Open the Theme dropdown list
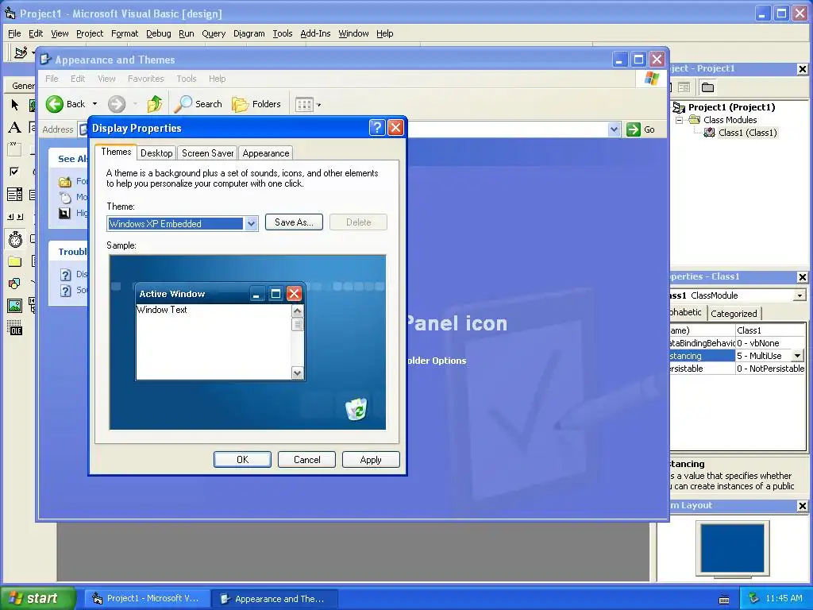Viewport: 813px width, 610px height. point(252,223)
